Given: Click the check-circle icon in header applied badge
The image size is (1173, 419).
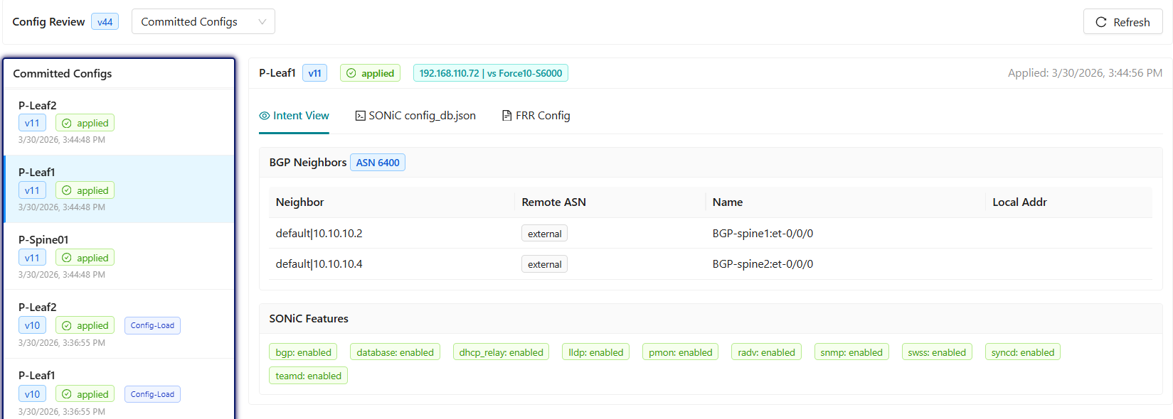Looking at the screenshot, I should pos(351,73).
